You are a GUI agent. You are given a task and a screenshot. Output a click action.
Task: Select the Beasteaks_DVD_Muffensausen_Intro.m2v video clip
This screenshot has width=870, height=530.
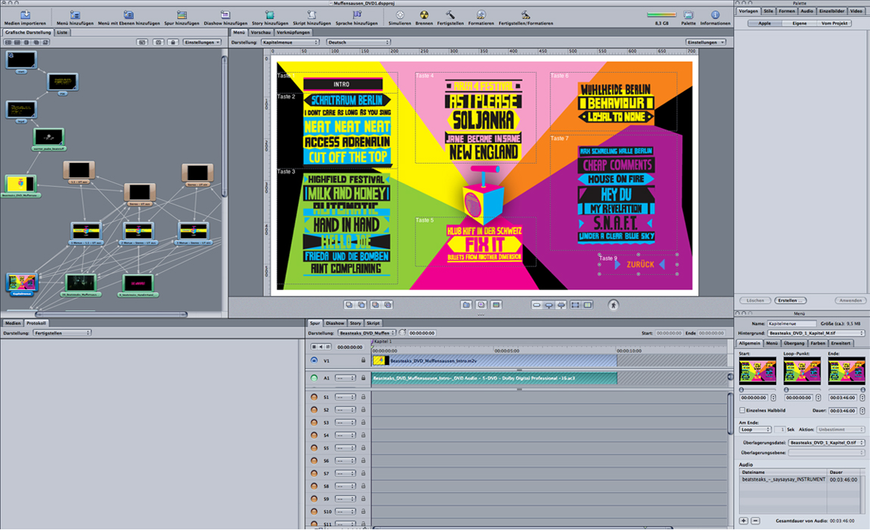494,360
